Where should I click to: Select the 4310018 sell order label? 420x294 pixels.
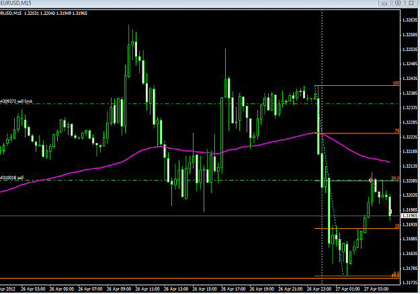pos(12,178)
